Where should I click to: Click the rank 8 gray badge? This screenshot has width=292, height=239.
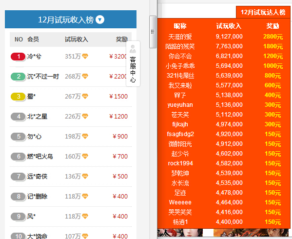18,197
